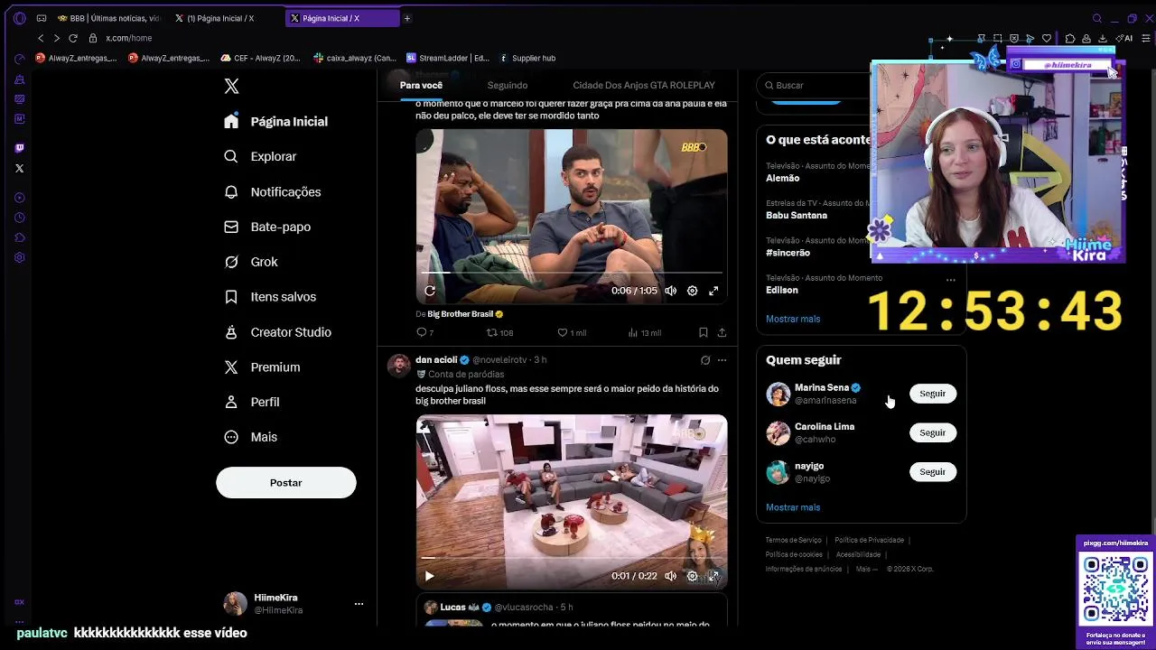
Task: Go to Perfil page
Action: click(x=253, y=402)
